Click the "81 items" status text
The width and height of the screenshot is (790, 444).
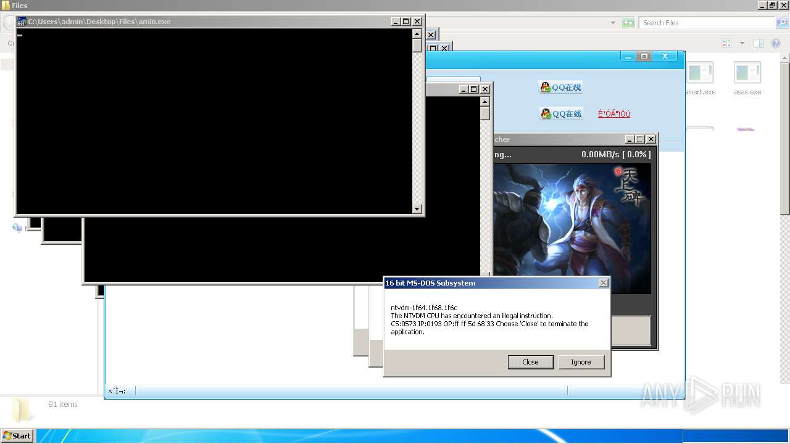(63, 405)
